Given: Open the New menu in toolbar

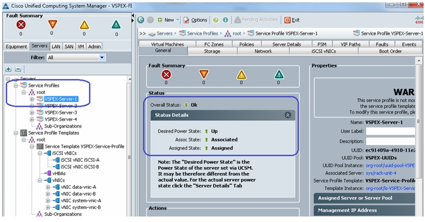Looking at the screenshot, I should 166,20.
